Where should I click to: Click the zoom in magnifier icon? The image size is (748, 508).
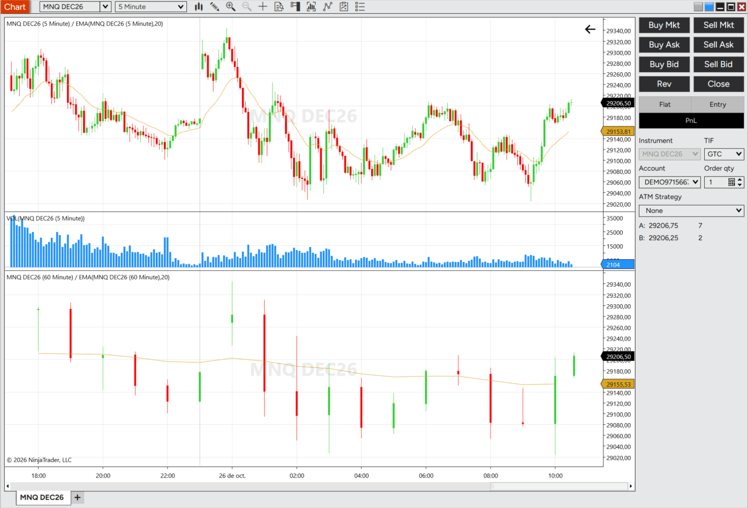click(x=231, y=7)
